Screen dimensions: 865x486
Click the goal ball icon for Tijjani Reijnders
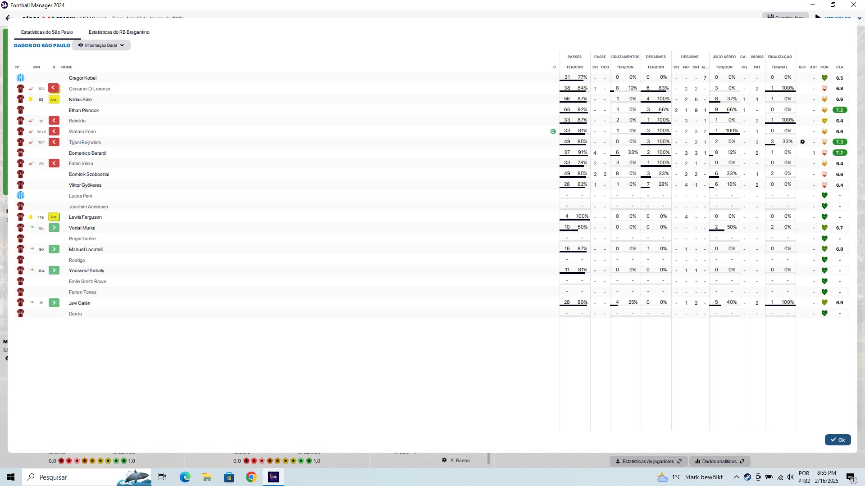click(802, 142)
